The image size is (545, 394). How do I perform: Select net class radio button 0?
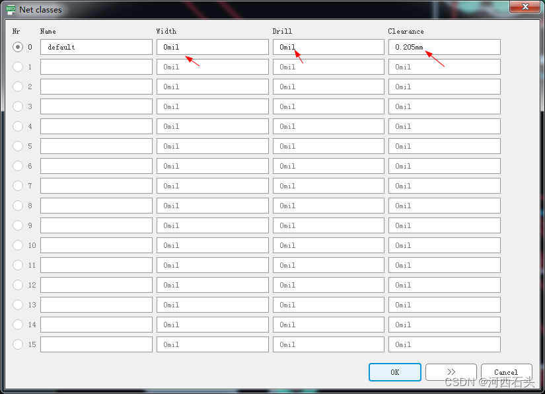click(x=18, y=47)
